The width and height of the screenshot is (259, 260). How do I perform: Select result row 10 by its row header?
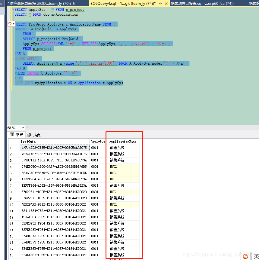[x=14, y=204]
